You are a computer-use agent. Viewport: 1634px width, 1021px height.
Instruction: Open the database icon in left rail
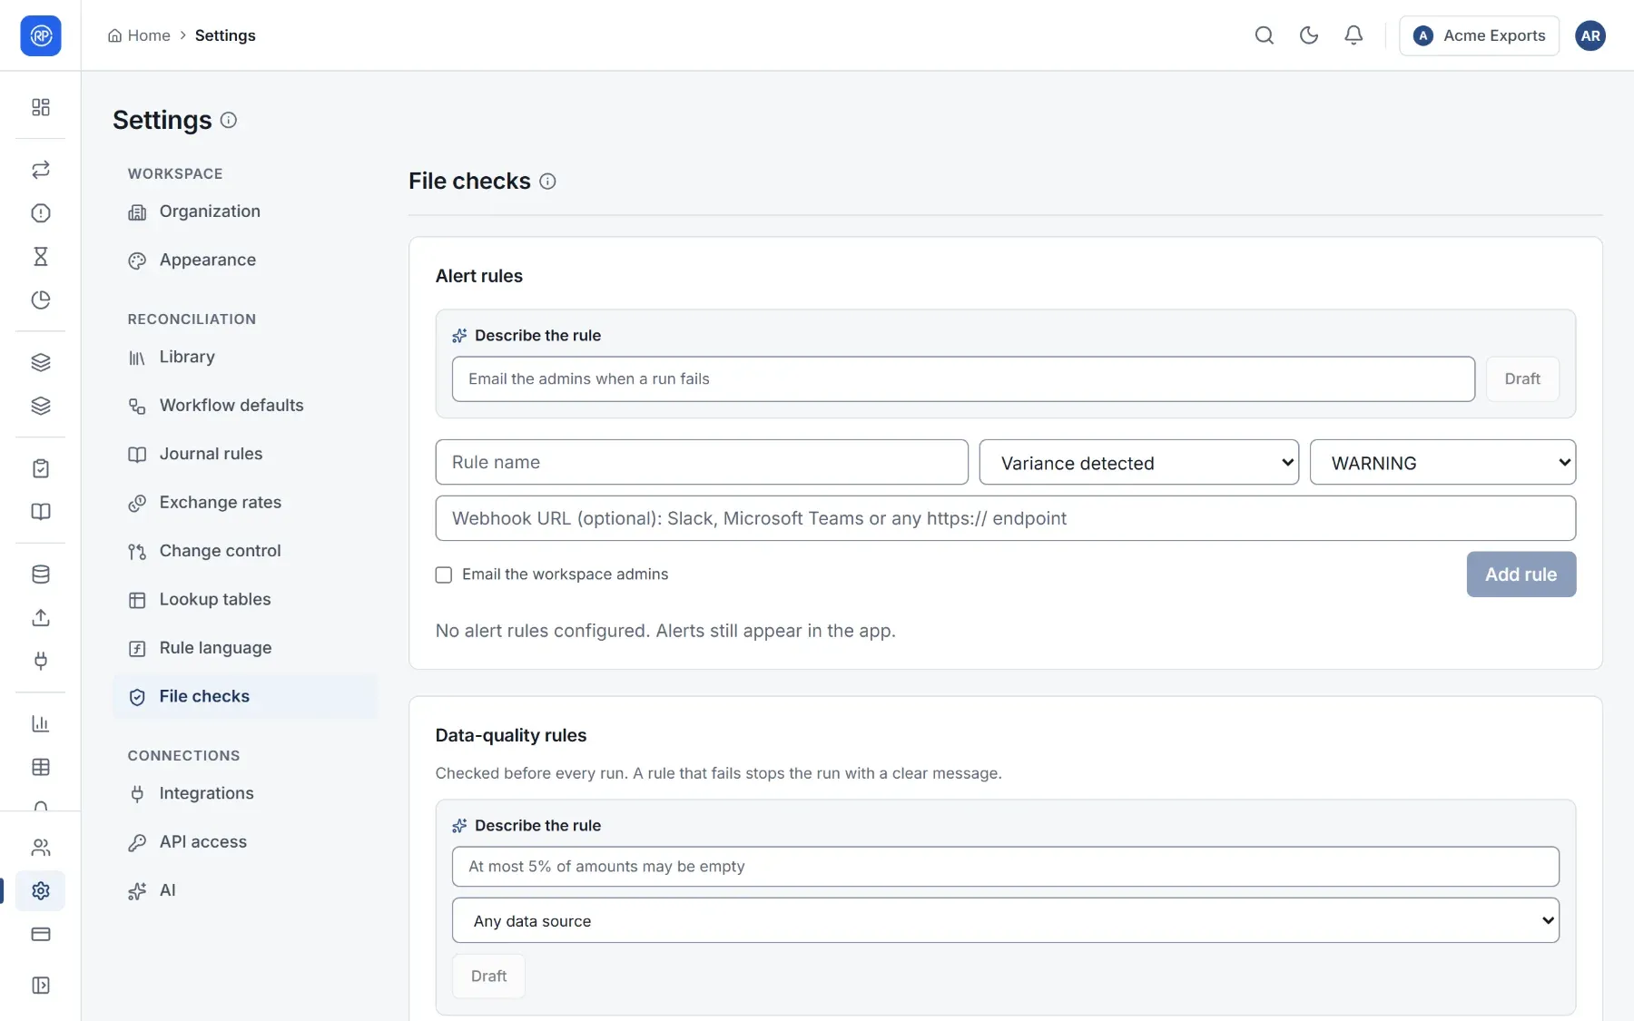point(41,574)
